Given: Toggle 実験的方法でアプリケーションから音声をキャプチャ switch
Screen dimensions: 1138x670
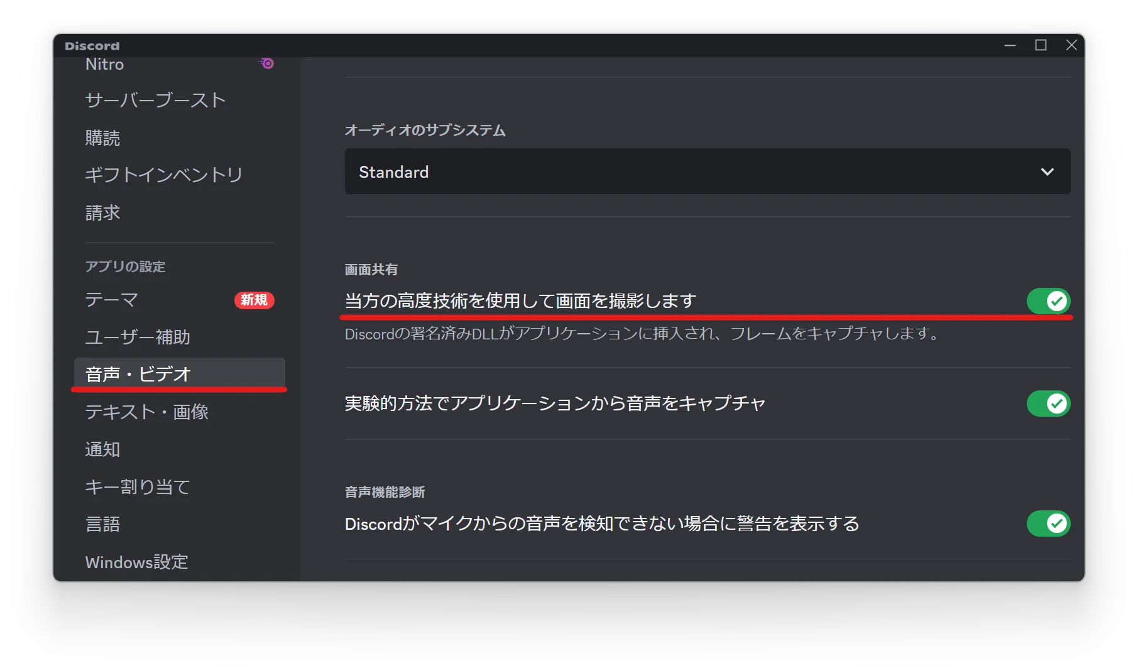Looking at the screenshot, I should (1048, 404).
